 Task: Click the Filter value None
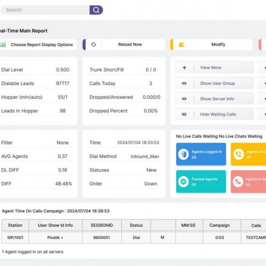[x=63, y=143]
